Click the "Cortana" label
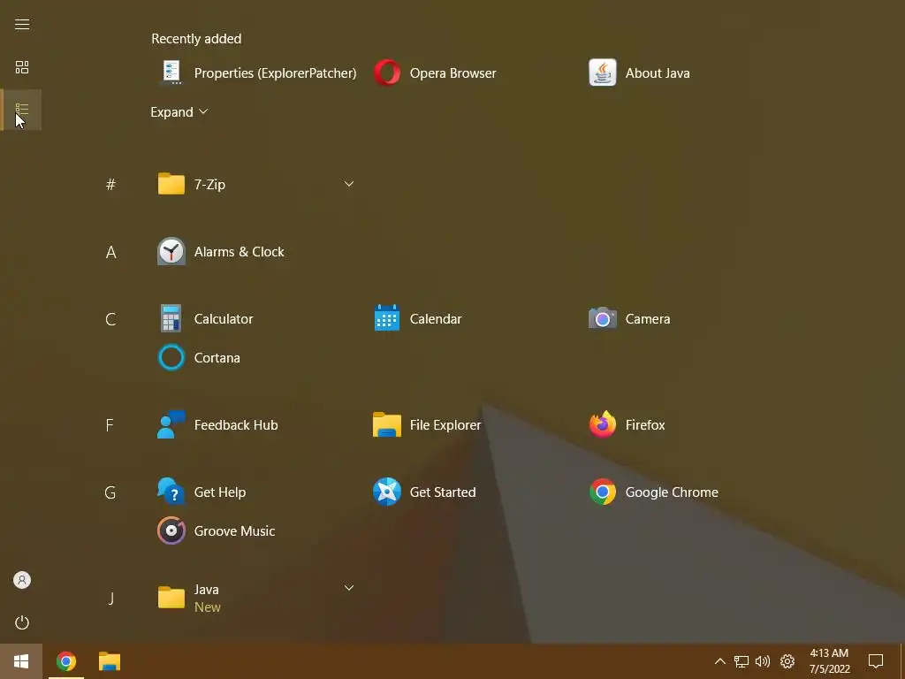Viewport: 905px width, 679px height. coord(217,358)
